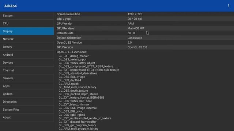This screenshot has width=234, height=131.
Task: Select the GL_EXT_discard_framebuffer extension
Action: click(78, 122)
